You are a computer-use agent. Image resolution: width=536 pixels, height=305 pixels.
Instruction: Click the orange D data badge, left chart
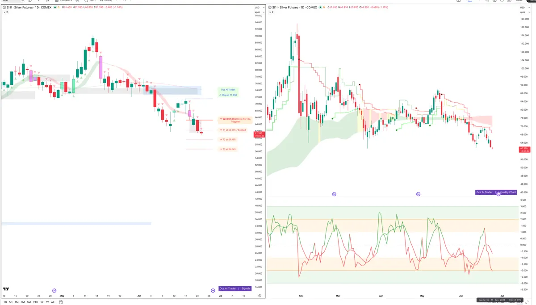(x=59, y=8)
